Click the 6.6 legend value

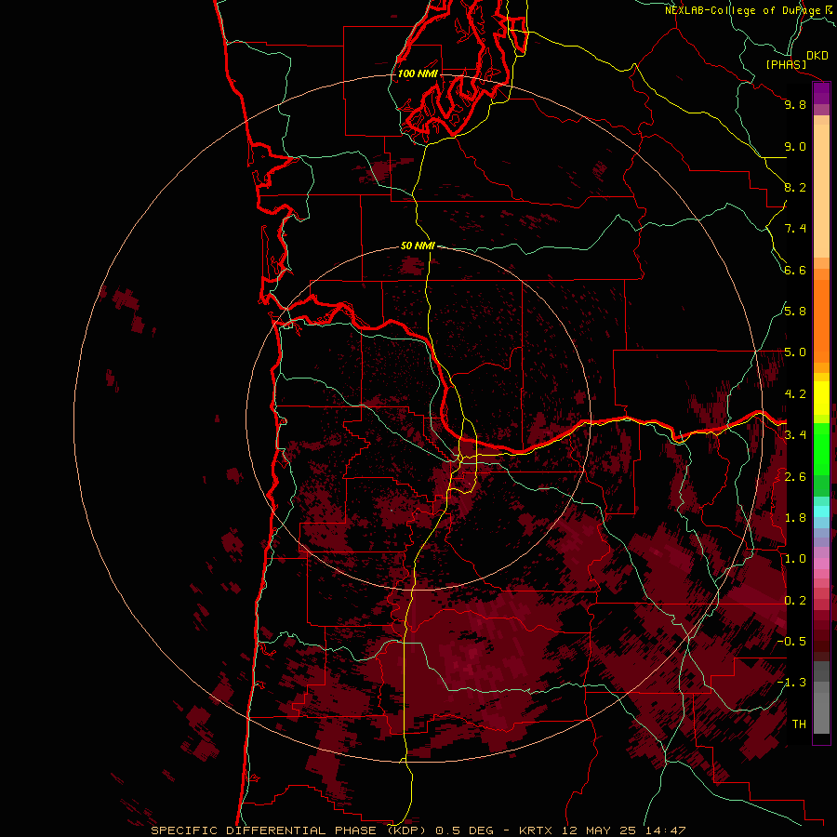pyautogui.click(x=795, y=270)
